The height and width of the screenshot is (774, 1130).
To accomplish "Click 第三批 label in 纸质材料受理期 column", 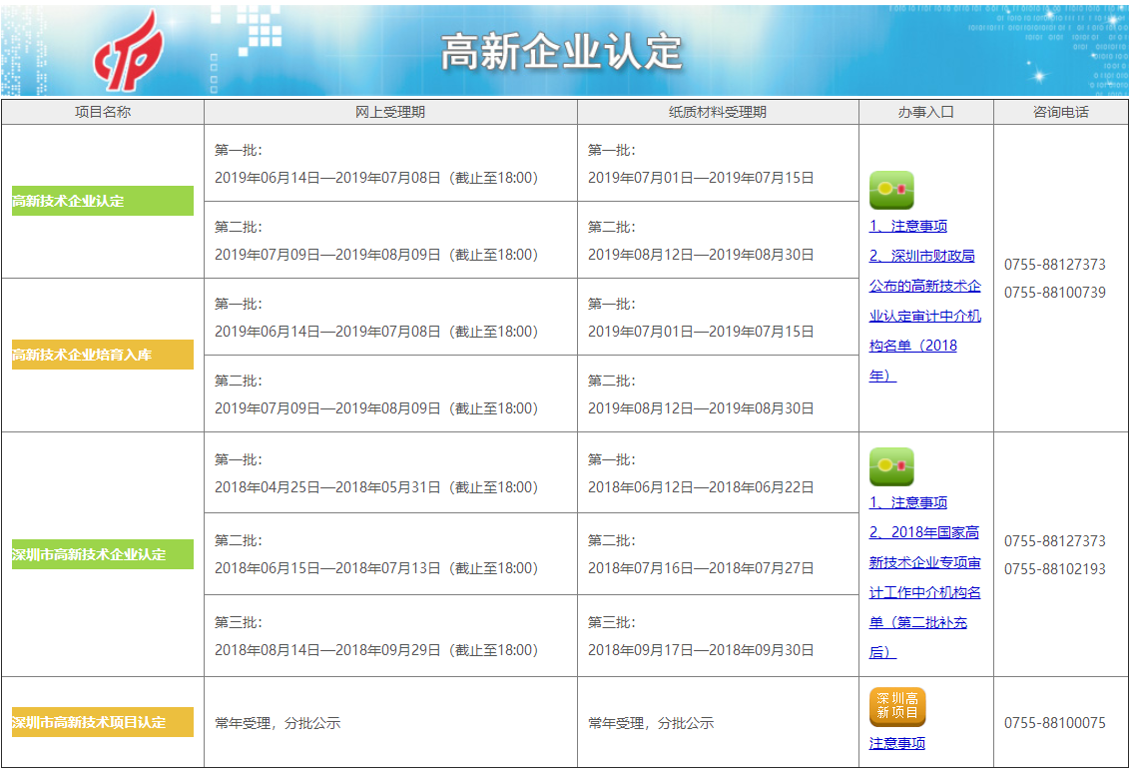I will 611,622.
